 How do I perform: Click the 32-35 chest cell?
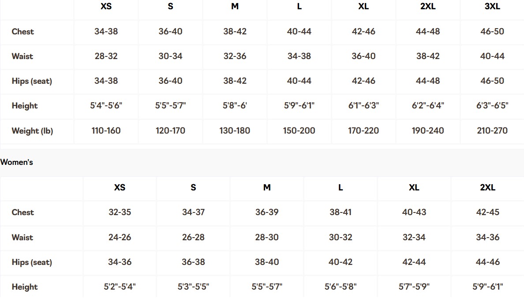click(120, 212)
